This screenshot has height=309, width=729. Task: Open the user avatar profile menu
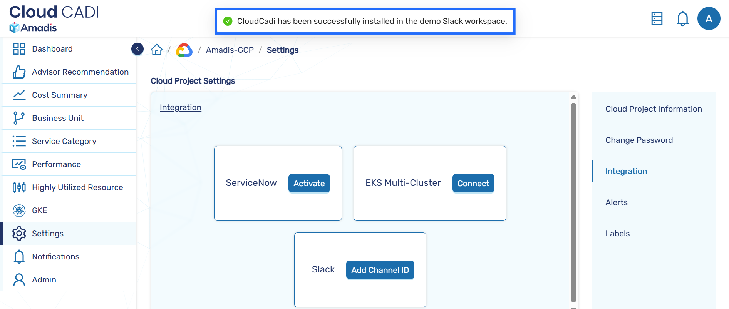tap(709, 18)
